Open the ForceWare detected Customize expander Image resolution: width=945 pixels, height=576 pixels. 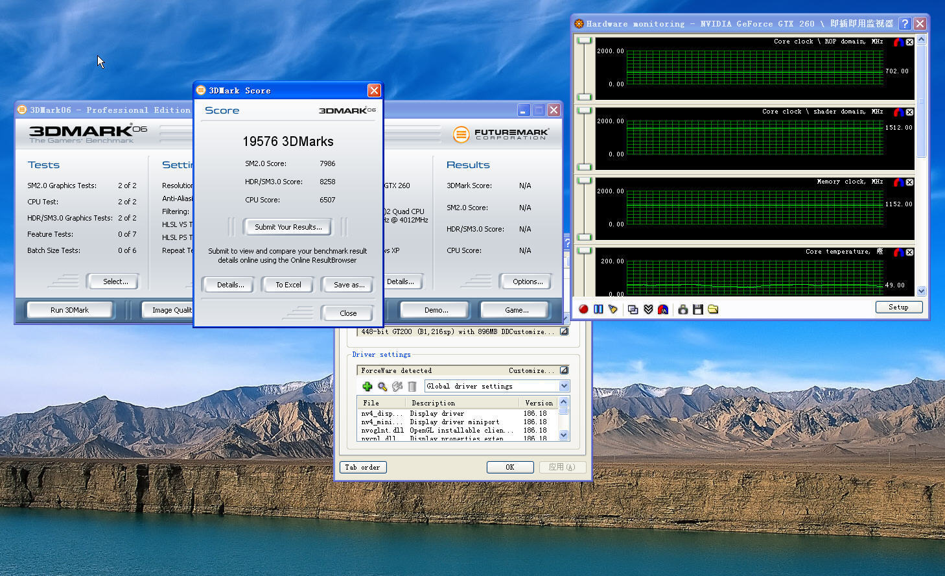point(564,370)
